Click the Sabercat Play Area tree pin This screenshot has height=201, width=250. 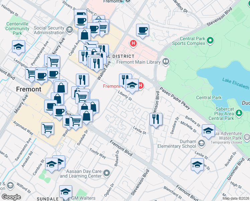(239, 113)
